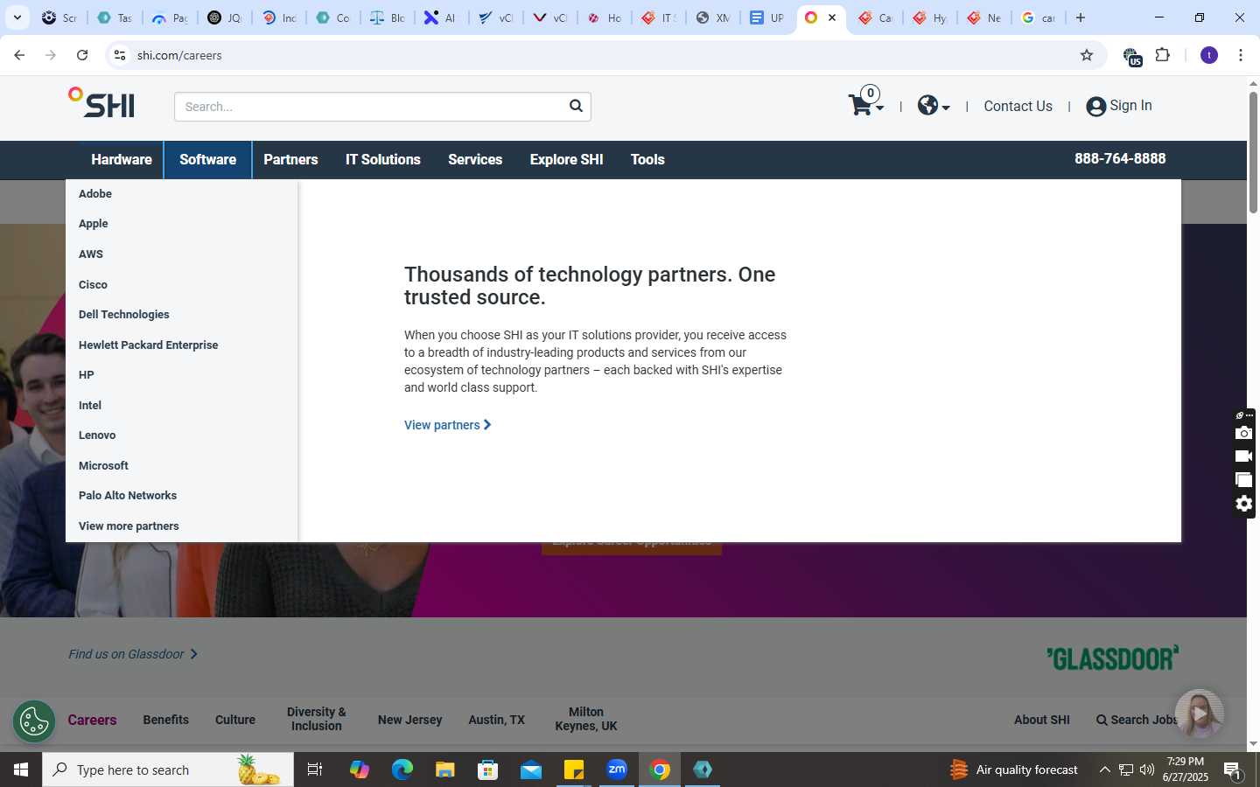Open Sticky Notes from taskbar
This screenshot has width=1260, height=787.
[574, 770]
